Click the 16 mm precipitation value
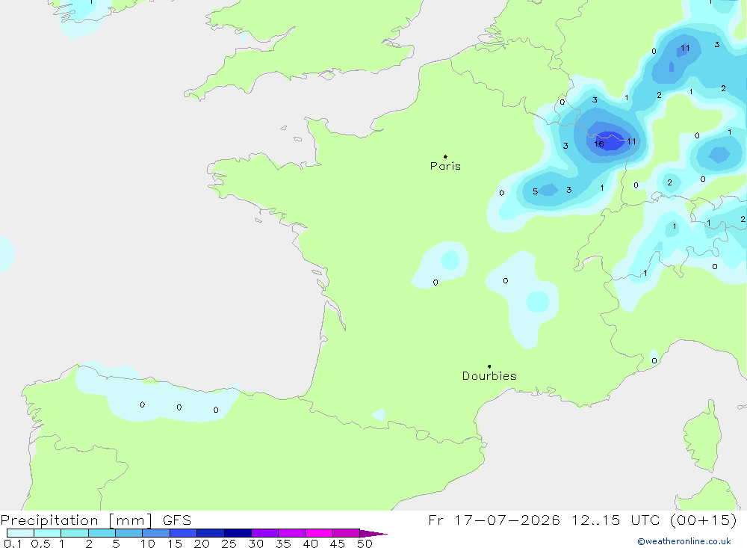This screenshot has width=747, height=548. coord(599,144)
